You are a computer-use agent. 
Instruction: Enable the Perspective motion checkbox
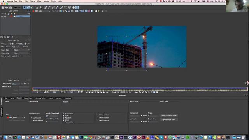[x=63, y=122]
